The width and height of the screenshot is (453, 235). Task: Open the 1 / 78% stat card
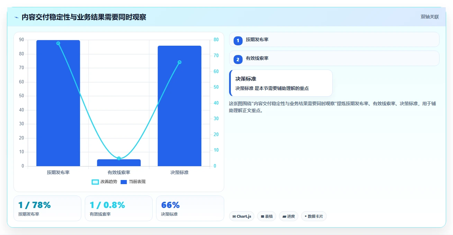coord(47,208)
